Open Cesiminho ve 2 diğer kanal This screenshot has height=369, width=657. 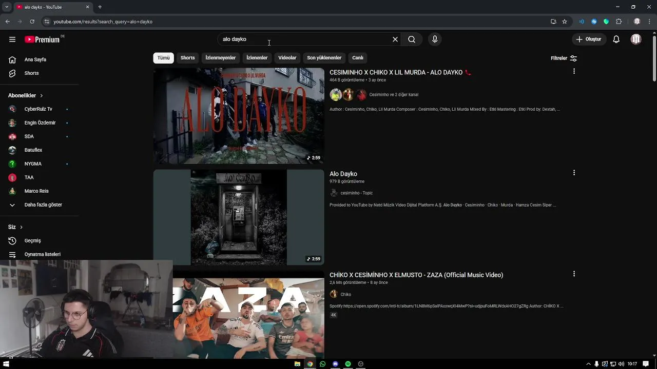tap(394, 95)
